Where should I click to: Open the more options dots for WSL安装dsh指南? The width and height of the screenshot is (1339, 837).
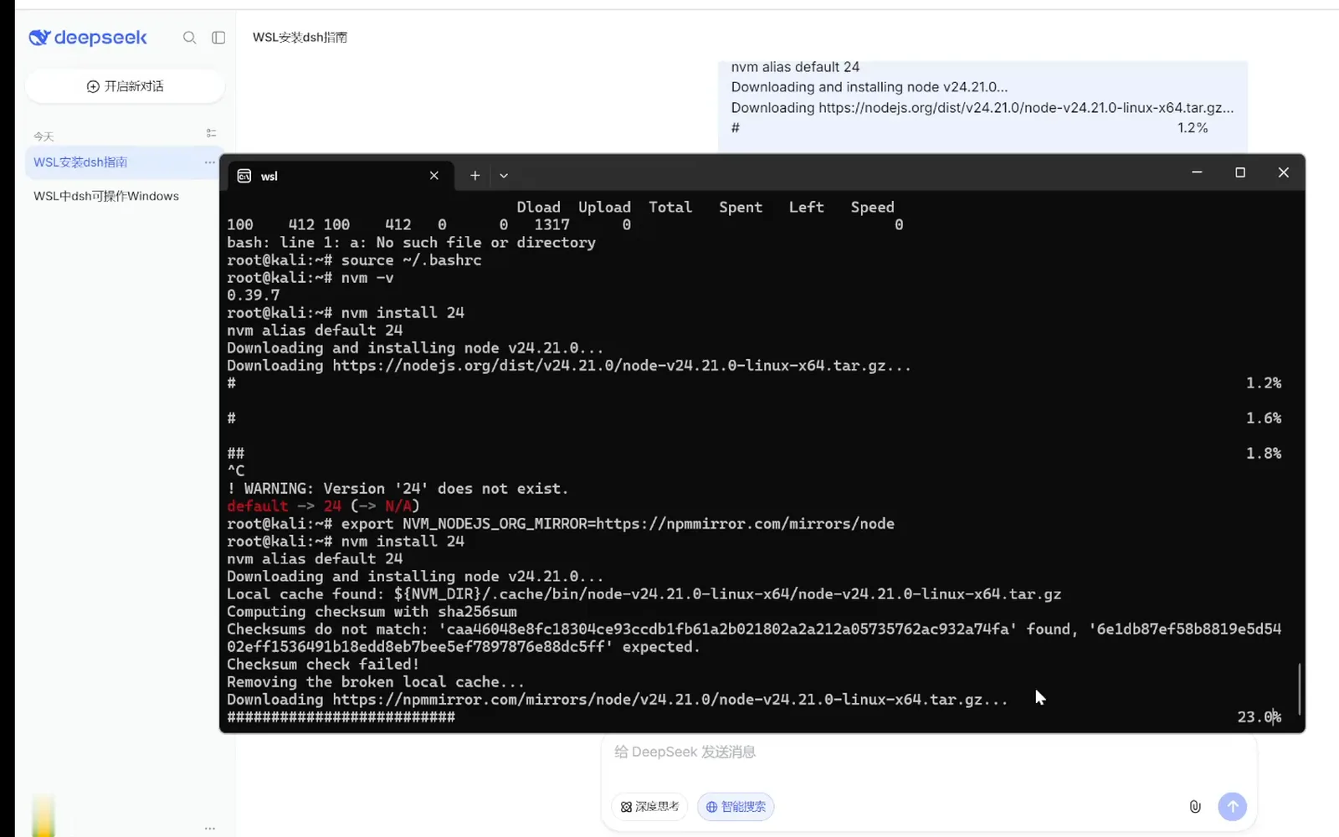209,162
